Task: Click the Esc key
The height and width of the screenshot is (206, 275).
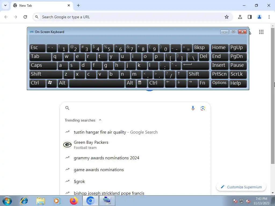Action: coord(38,48)
